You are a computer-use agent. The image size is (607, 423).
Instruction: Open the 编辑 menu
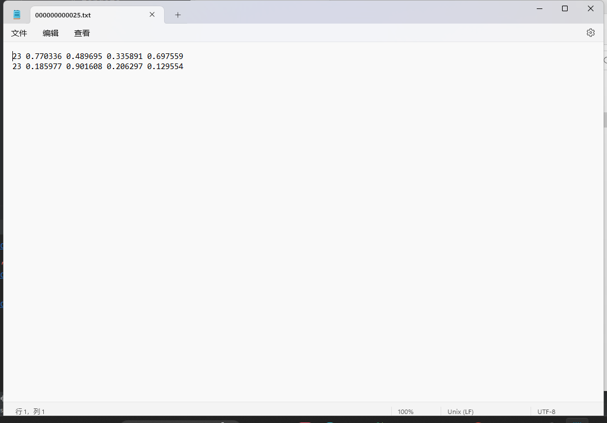click(51, 33)
